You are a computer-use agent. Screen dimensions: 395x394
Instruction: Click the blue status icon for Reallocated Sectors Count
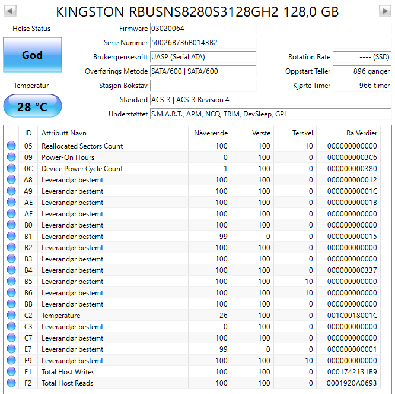coord(11,146)
